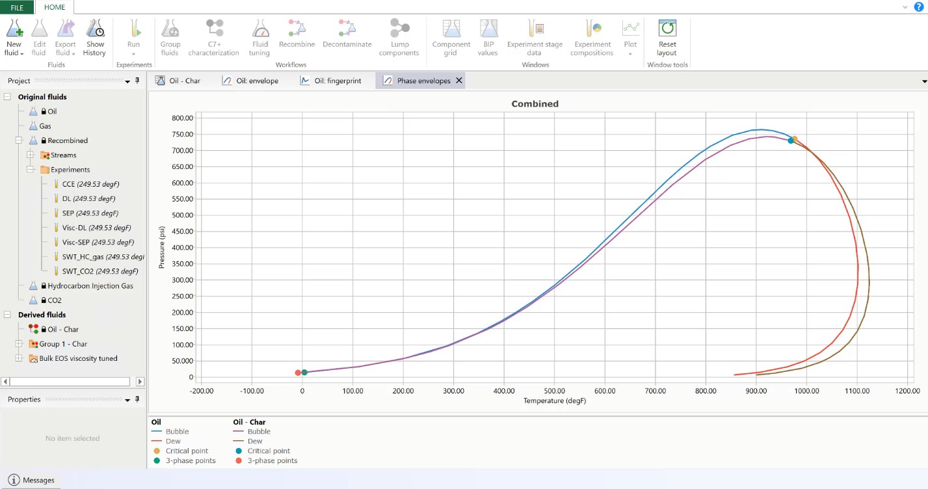This screenshot has width=928, height=489.
Task: Open the New fluid menu
Action: [14, 38]
